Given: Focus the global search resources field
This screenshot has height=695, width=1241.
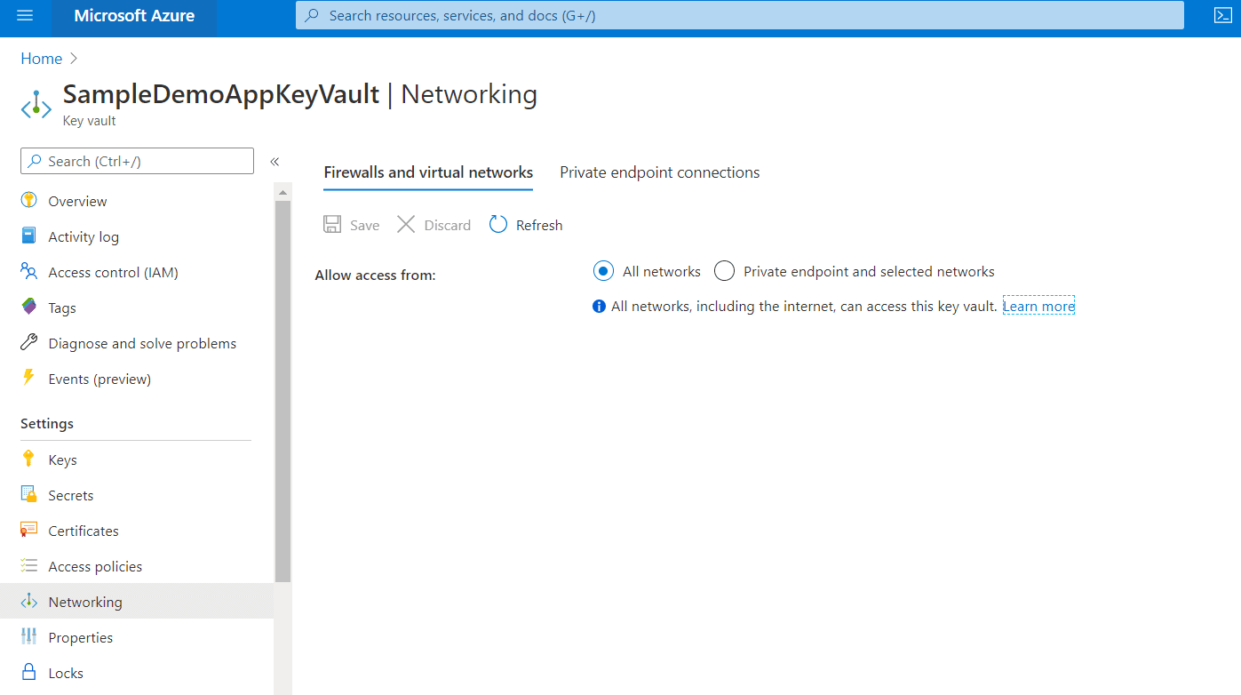Looking at the screenshot, I should click(x=740, y=15).
